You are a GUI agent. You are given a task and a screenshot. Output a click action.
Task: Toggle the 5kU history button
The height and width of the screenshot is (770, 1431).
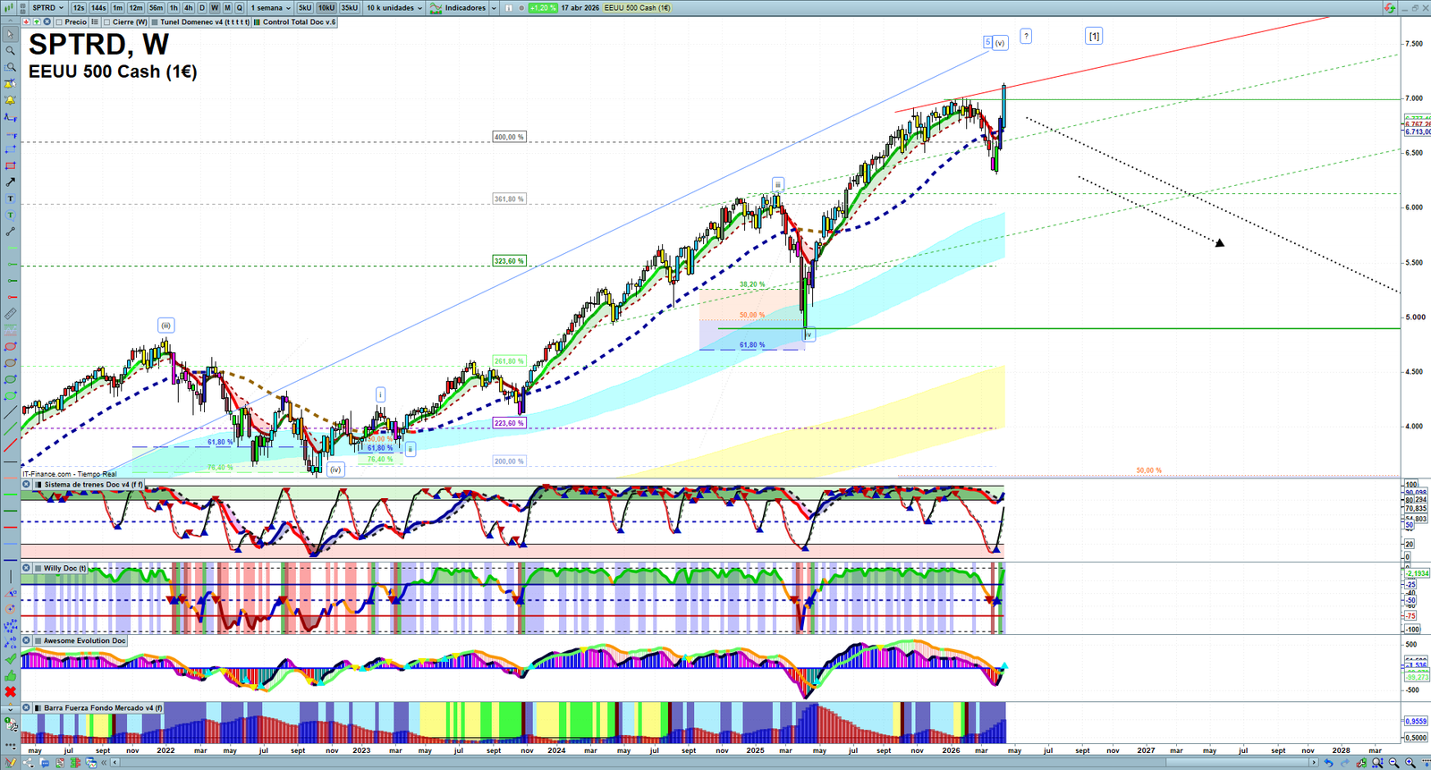point(305,8)
